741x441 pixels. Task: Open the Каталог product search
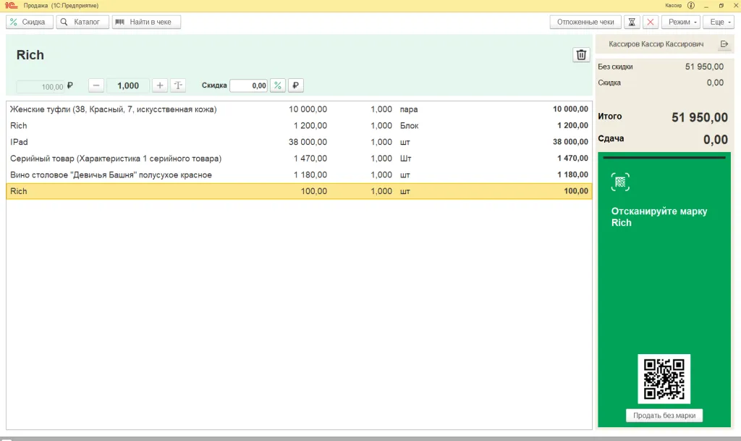coord(82,22)
